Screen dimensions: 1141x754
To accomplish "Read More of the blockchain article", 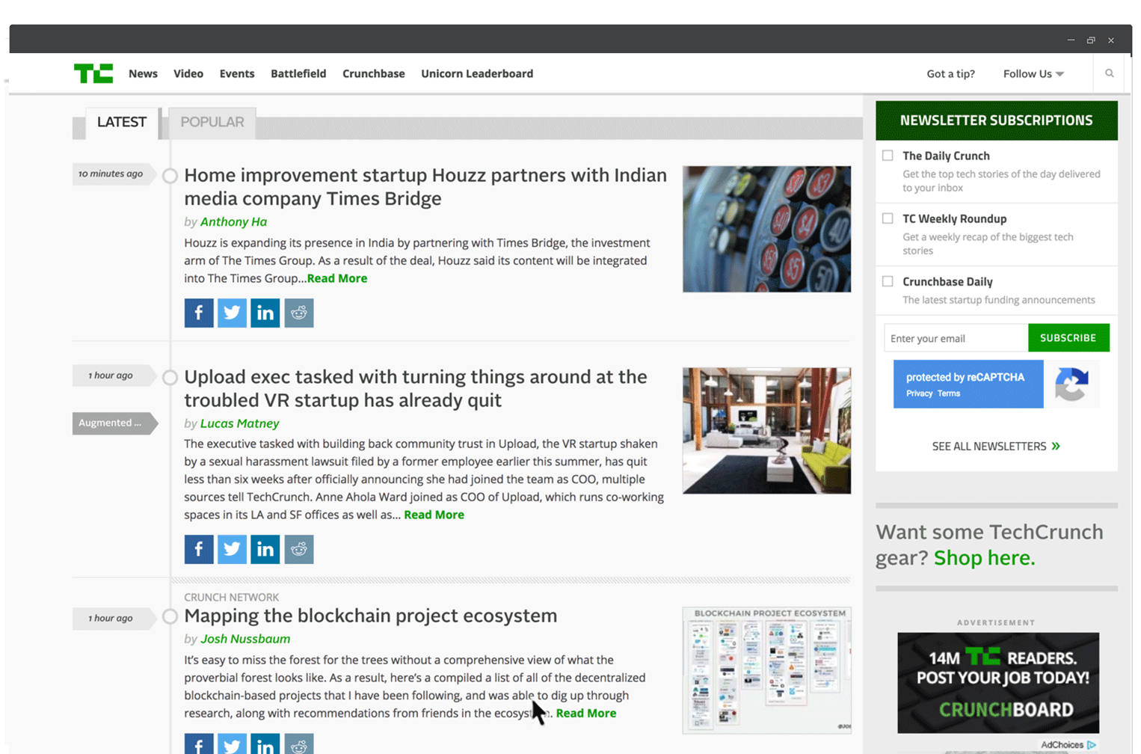I will point(586,713).
